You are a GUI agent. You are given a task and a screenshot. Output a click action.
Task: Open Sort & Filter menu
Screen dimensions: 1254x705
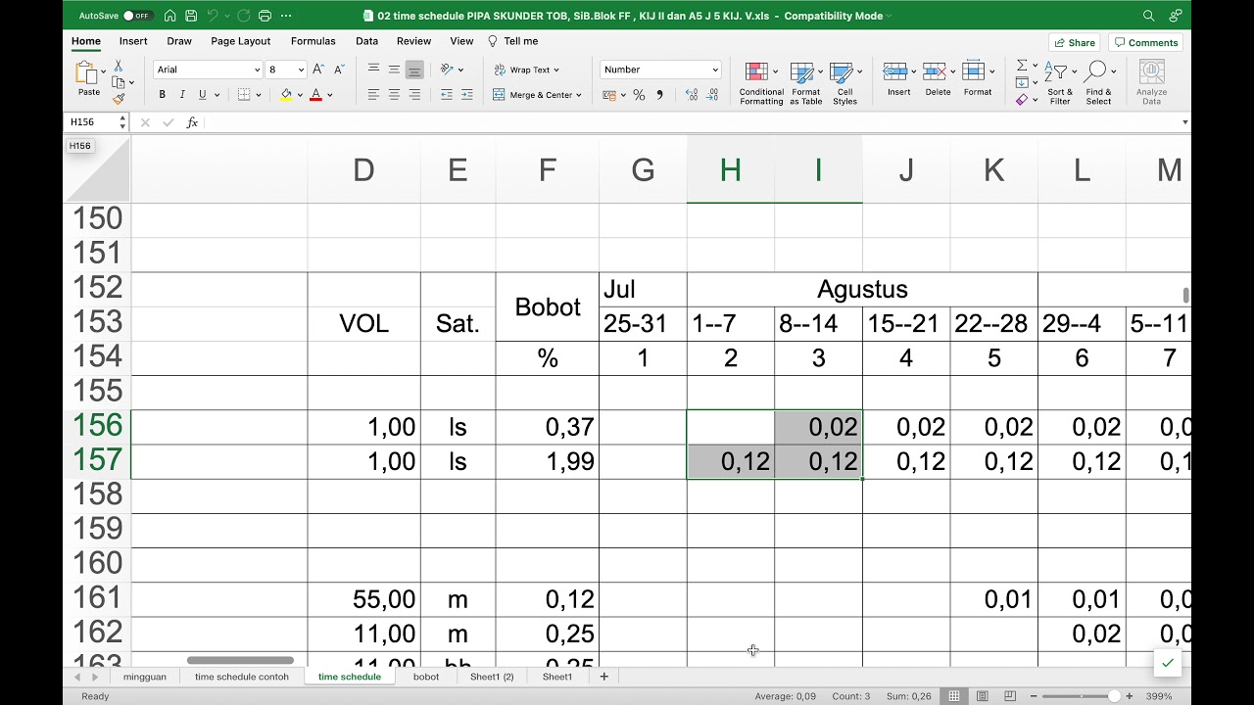pyautogui.click(x=1060, y=83)
